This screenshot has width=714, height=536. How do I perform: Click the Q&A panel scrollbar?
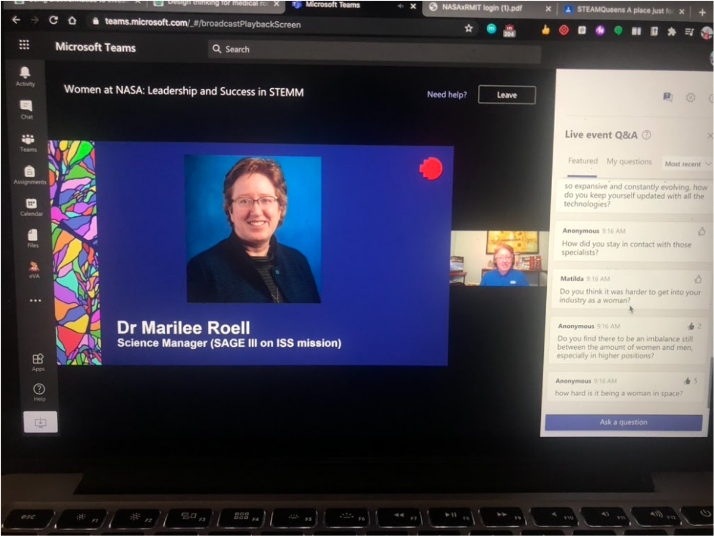(x=710, y=382)
